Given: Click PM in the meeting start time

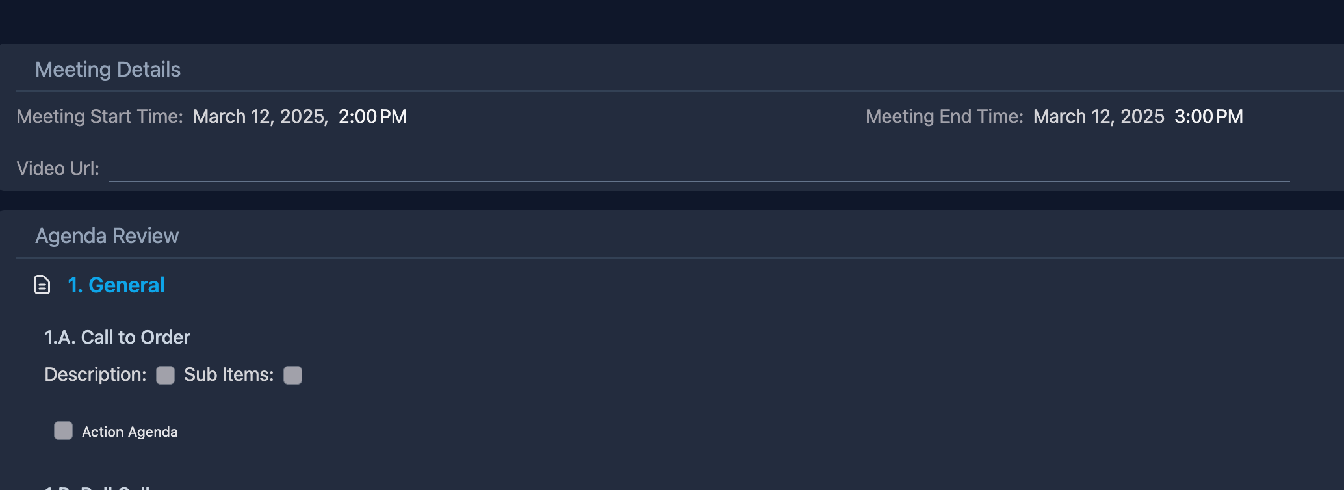Looking at the screenshot, I should tap(393, 117).
